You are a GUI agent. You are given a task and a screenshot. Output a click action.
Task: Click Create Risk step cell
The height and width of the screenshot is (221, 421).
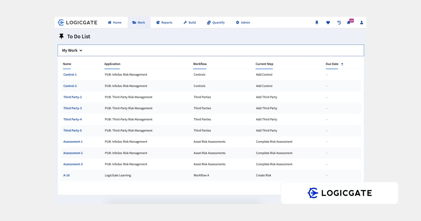263,175
